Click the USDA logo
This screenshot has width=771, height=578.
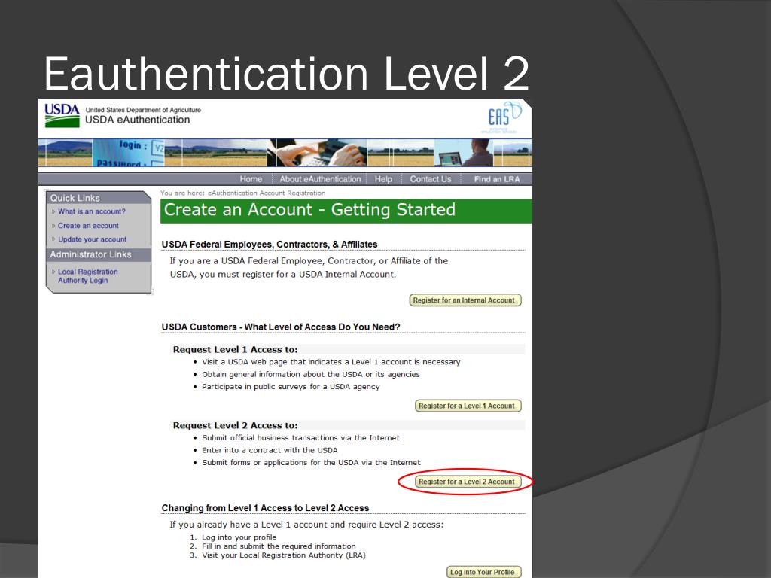click(62, 115)
